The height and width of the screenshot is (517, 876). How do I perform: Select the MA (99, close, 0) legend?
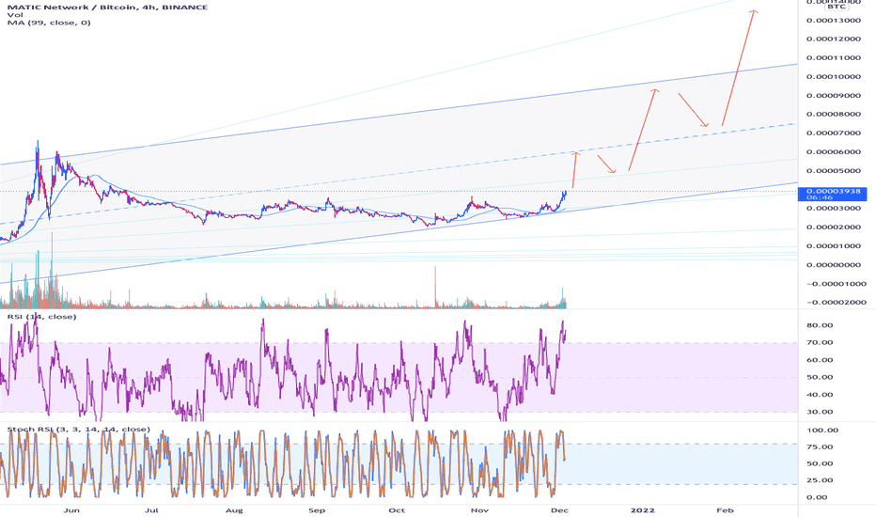49,23
